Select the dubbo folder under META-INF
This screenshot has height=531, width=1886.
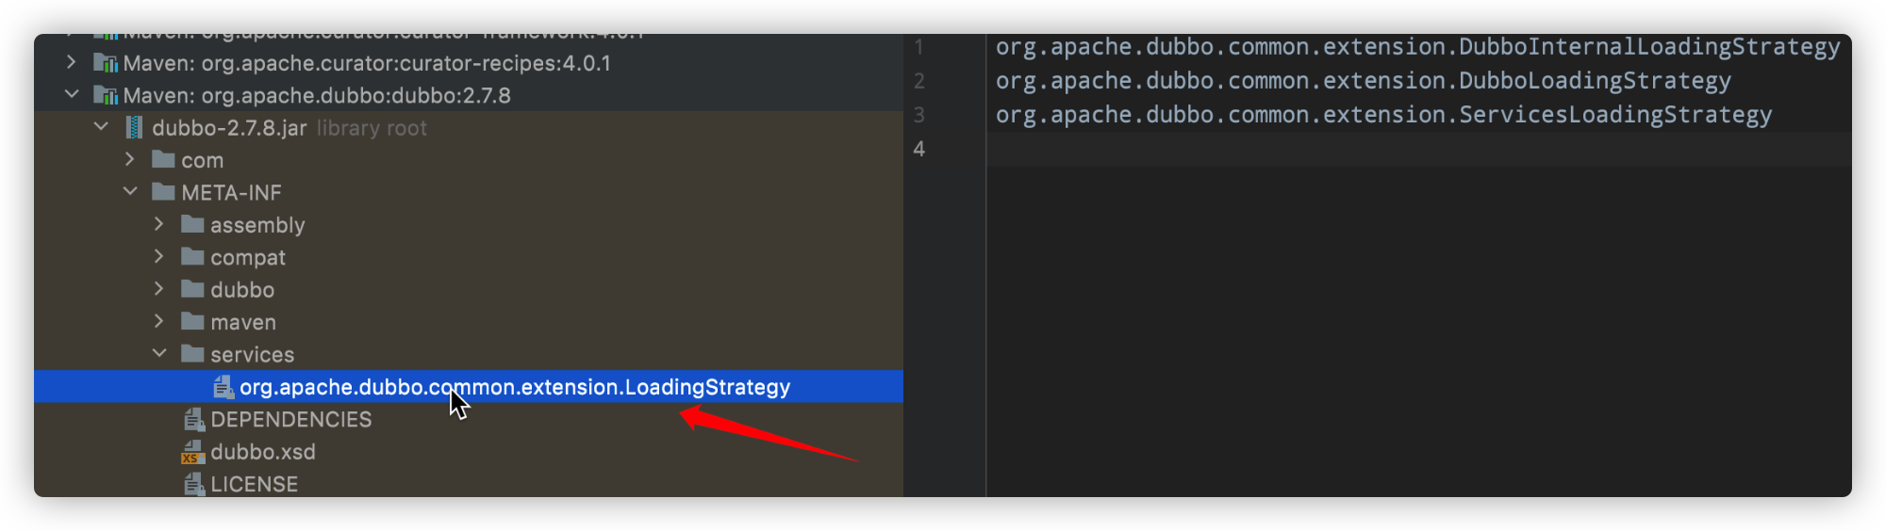[x=241, y=290]
